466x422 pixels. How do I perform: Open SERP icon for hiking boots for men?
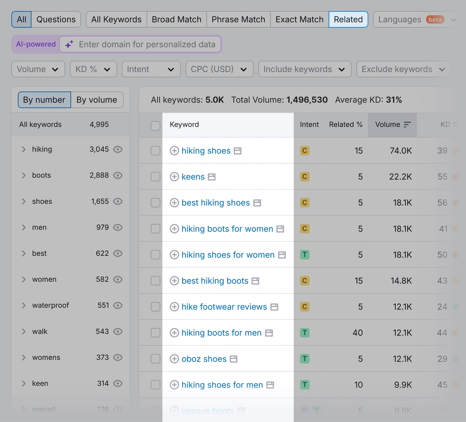(269, 333)
